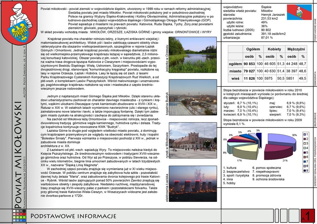Click the urbanizacja value '87,01 %'
Image resolution: width=317 pixels, height=224 pixels.
pos(267,38)
